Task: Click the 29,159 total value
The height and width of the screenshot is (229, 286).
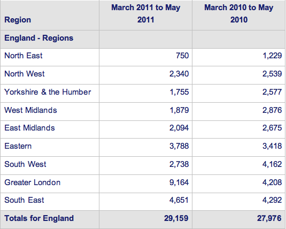Action: (x=176, y=218)
